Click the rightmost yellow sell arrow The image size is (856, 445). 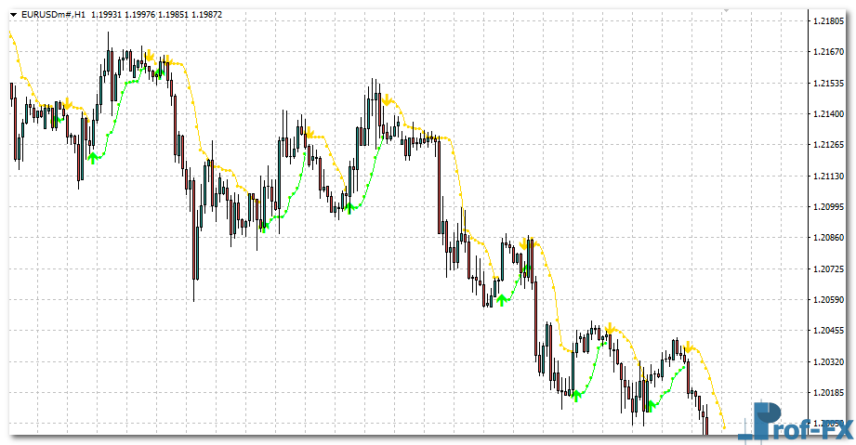click(690, 346)
